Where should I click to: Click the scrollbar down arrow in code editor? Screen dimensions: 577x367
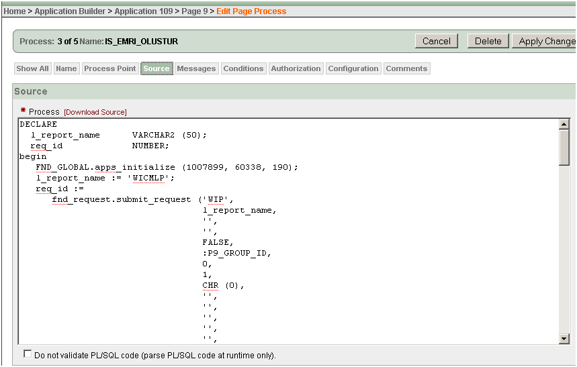(x=564, y=339)
